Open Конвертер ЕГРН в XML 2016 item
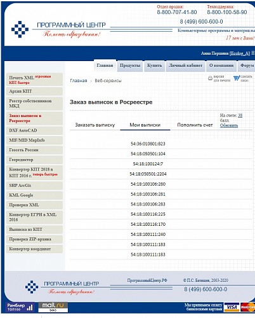Screen dimensions: 255x318 (x=34, y=218)
